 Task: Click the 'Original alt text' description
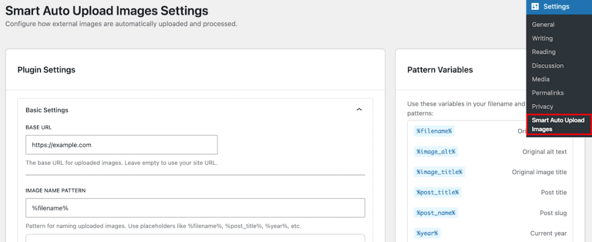pos(545,152)
